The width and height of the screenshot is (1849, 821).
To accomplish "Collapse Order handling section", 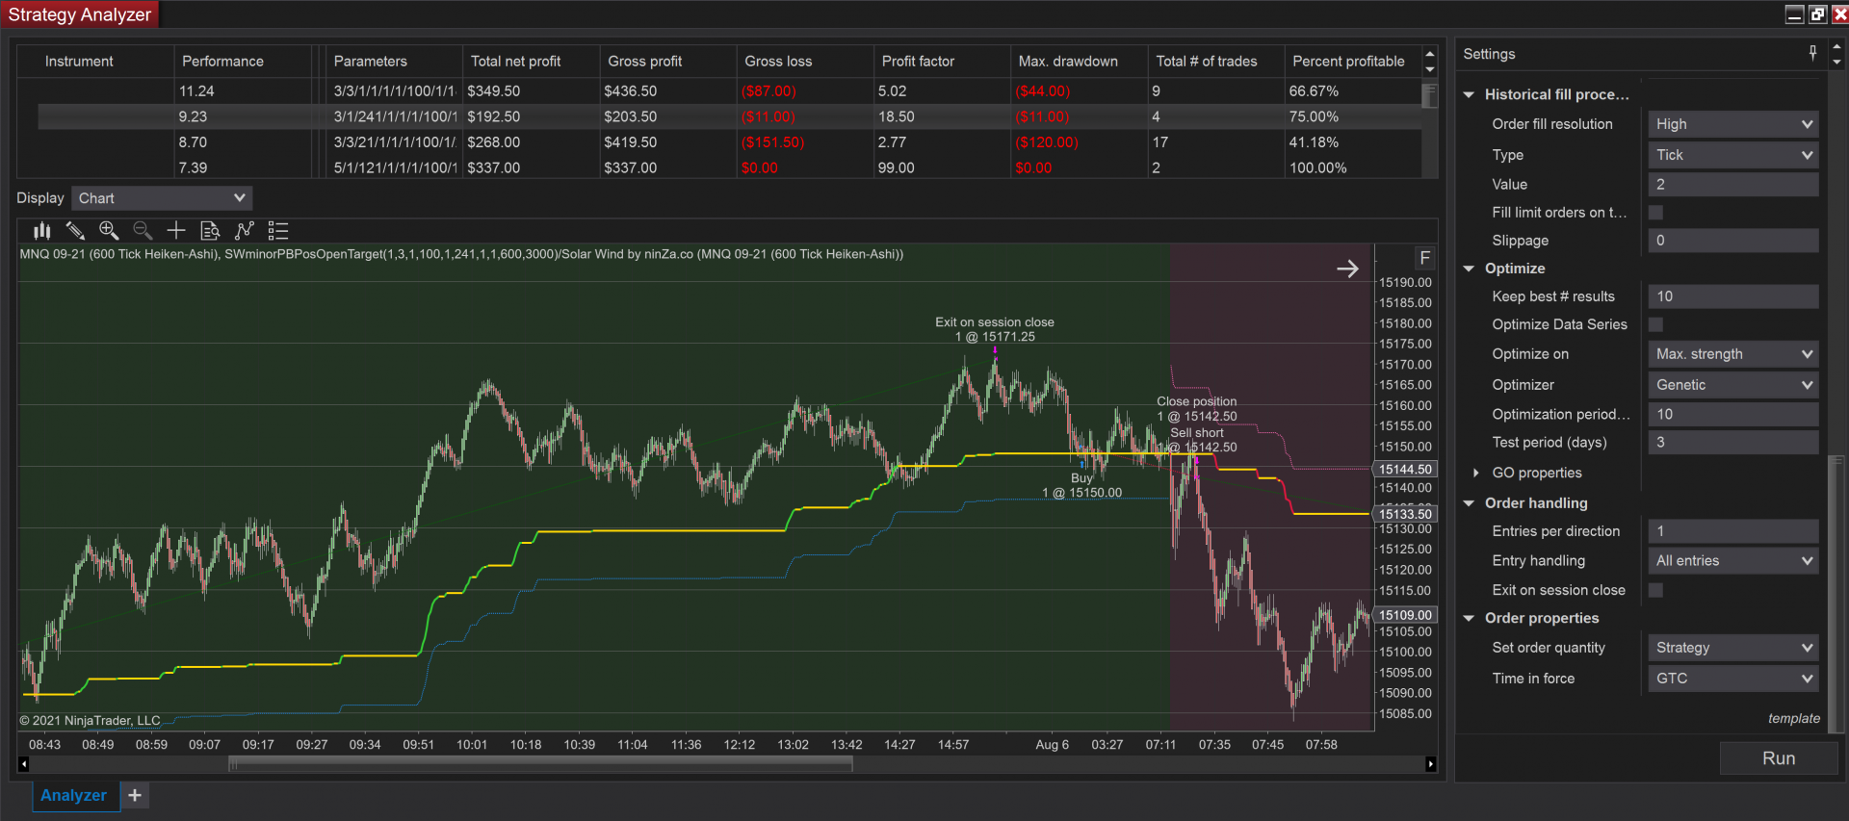I will click(x=1469, y=503).
